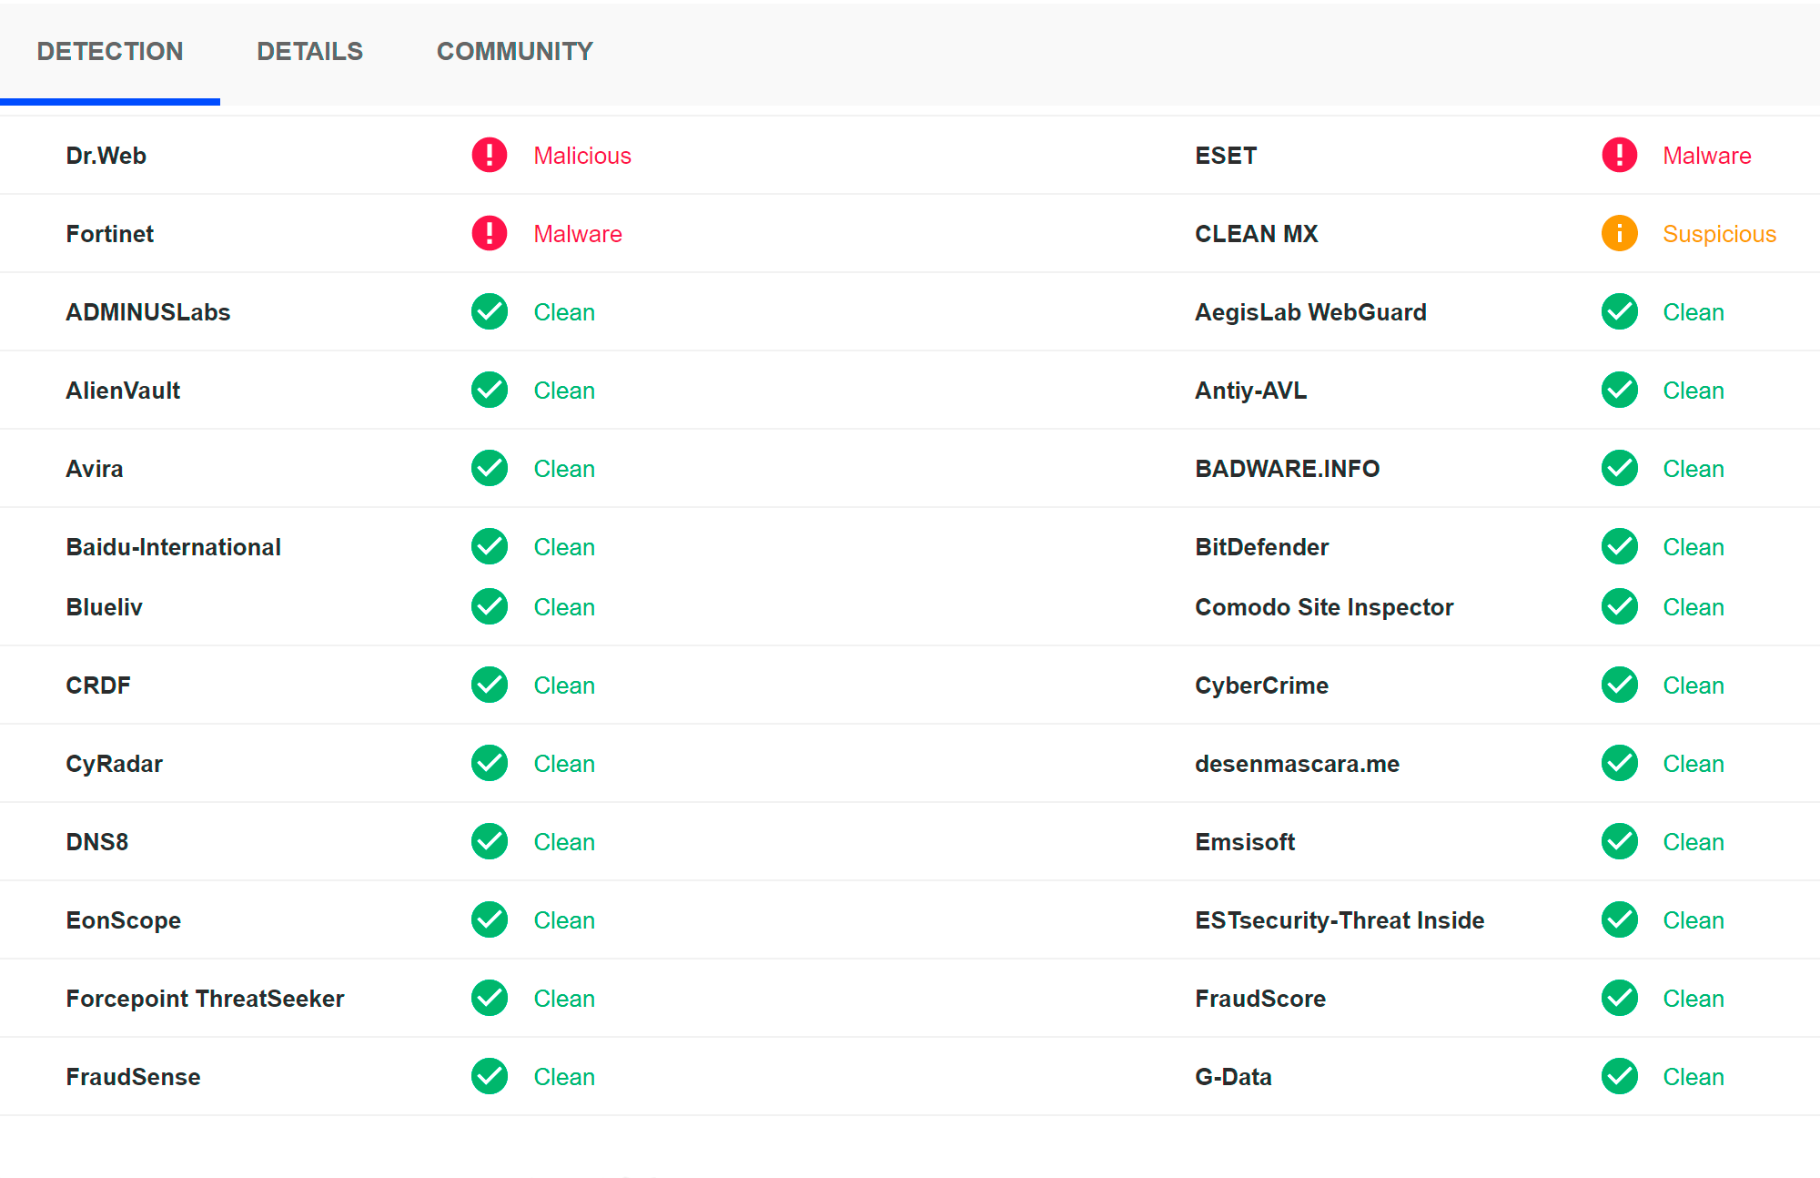Click the green check icon for AlienVault
This screenshot has width=1820, height=1178.
(490, 391)
